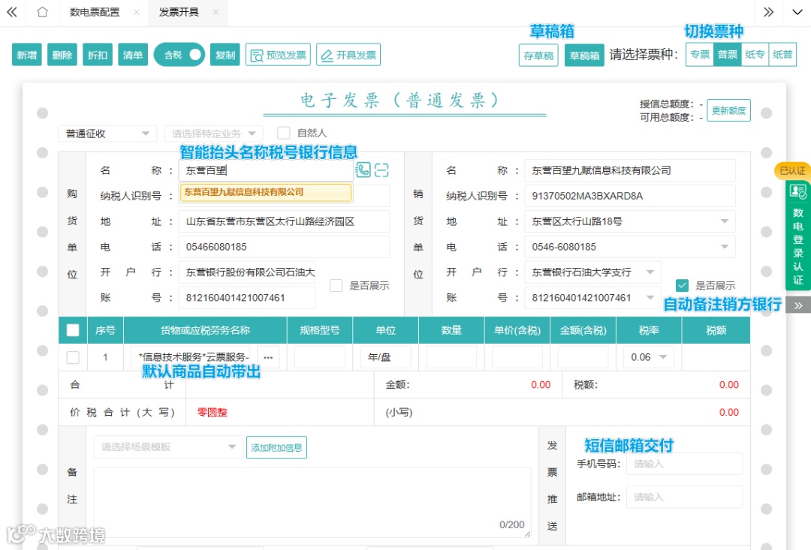811x550 pixels.
Task: Click buyer 地址 input field
Action: coord(284,221)
